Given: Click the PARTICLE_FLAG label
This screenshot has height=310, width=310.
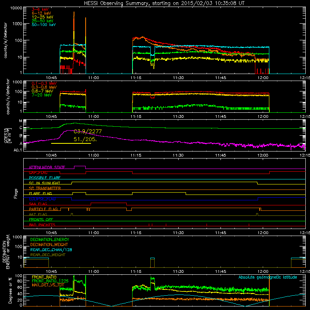Looking at the screenshot, I should point(43,209).
